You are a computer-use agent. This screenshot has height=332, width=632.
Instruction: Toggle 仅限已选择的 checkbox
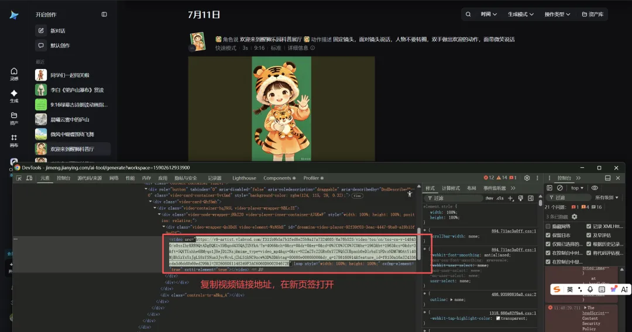click(x=548, y=244)
